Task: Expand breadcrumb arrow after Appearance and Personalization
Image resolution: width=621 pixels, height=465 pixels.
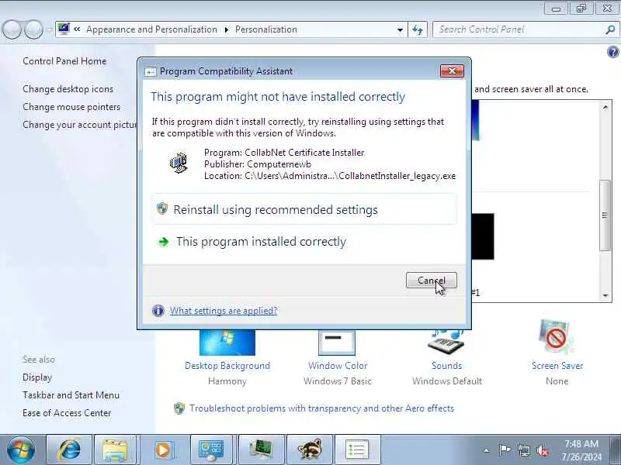Action: 227,29
